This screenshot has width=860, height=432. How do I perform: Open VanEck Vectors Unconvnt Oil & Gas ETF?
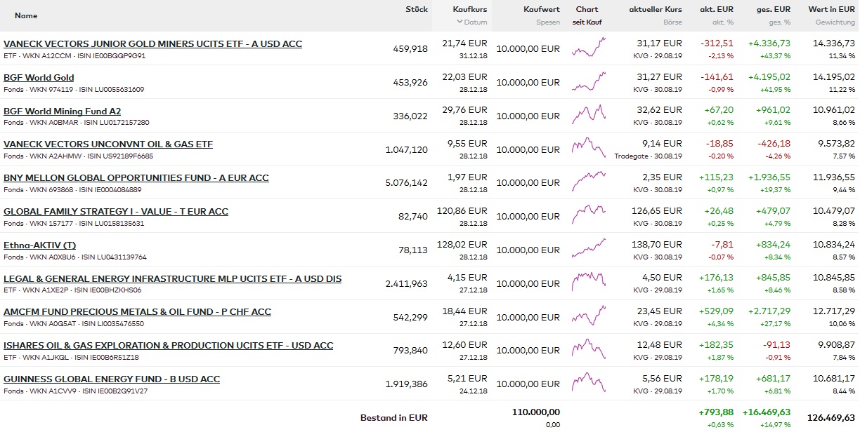click(x=107, y=144)
